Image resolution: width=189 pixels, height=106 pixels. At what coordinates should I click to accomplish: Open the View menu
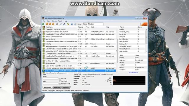point(48,21)
